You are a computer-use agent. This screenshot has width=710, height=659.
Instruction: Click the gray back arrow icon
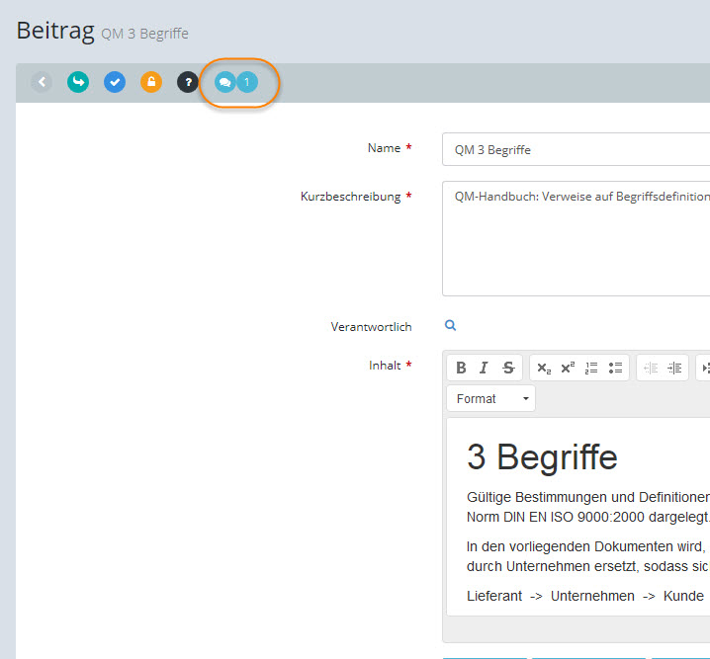[x=42, y=82]
